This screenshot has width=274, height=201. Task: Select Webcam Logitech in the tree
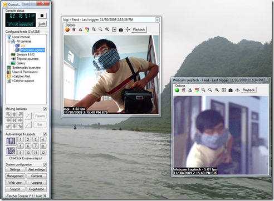[x=32, y=50]
